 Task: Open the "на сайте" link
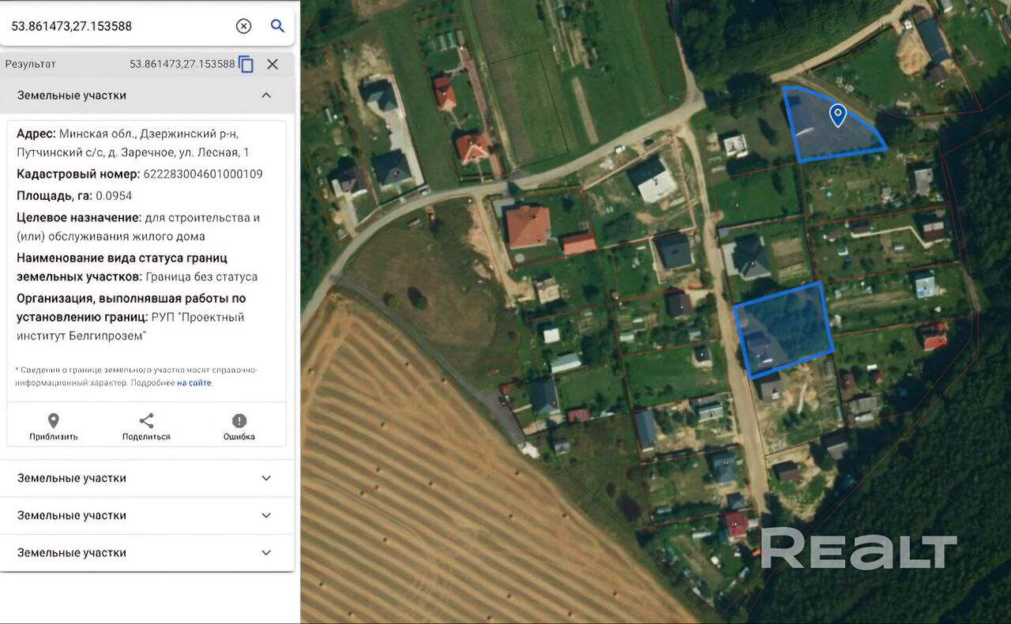tap(194, 383)
